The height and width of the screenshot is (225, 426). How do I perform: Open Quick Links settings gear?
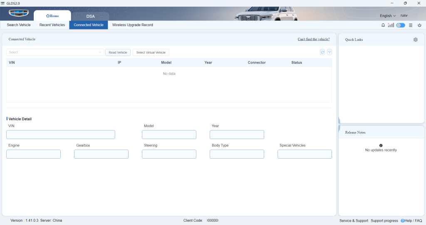[x=416, y=39]
